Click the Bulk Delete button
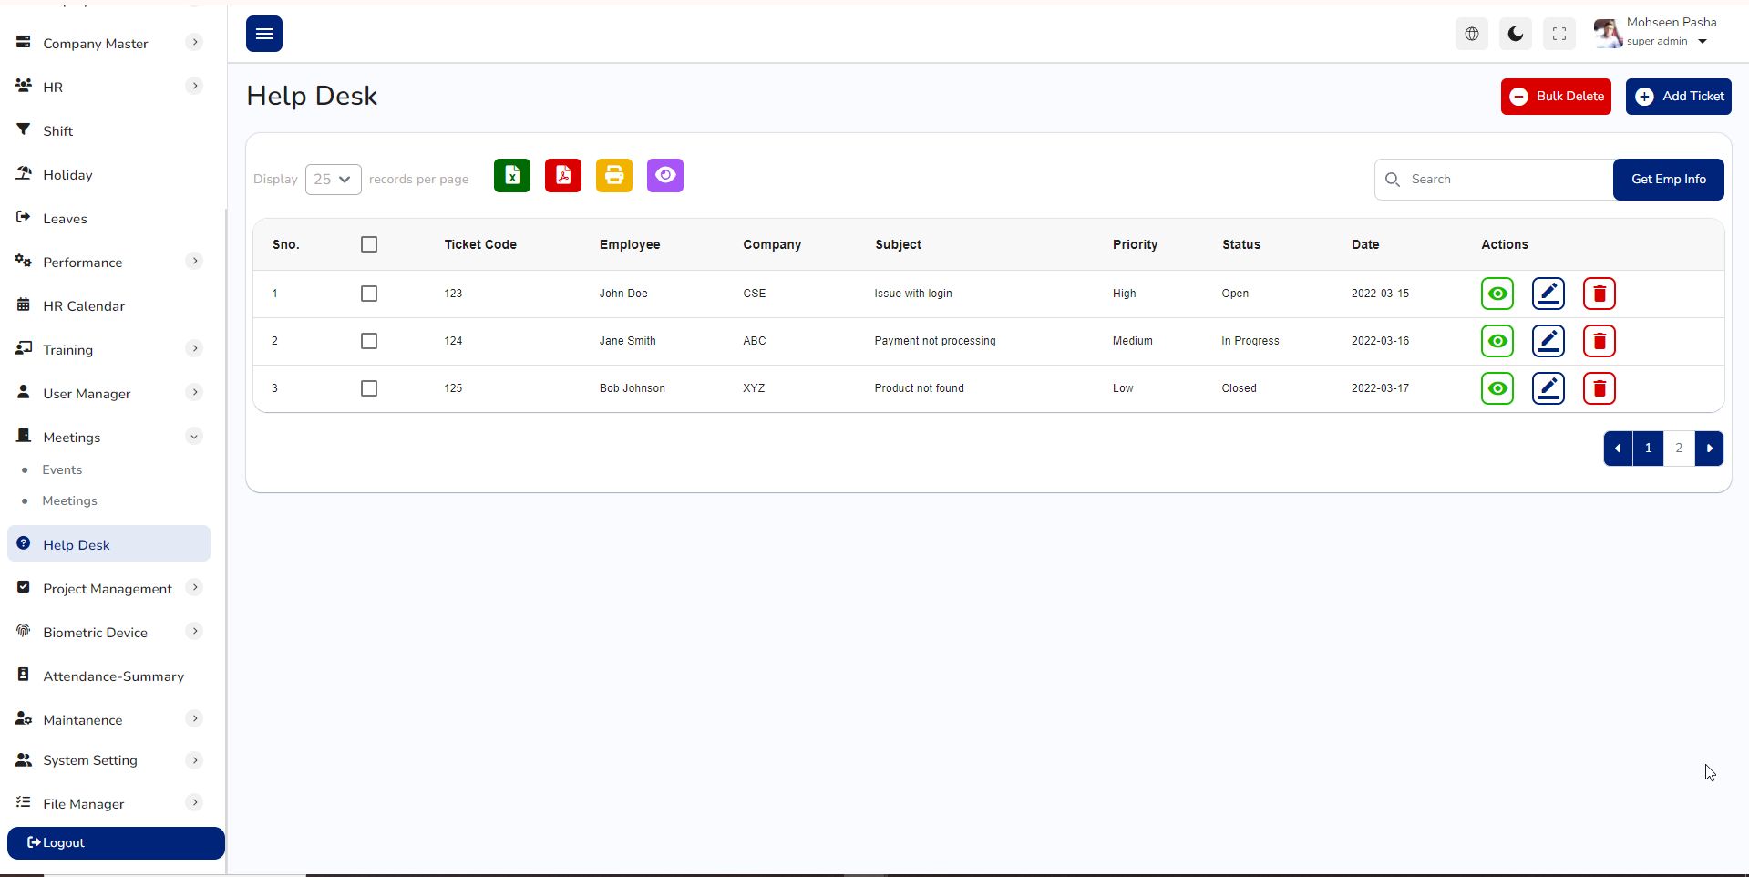The height and width of the screenshot is (877, 1749). (1556, 97)
